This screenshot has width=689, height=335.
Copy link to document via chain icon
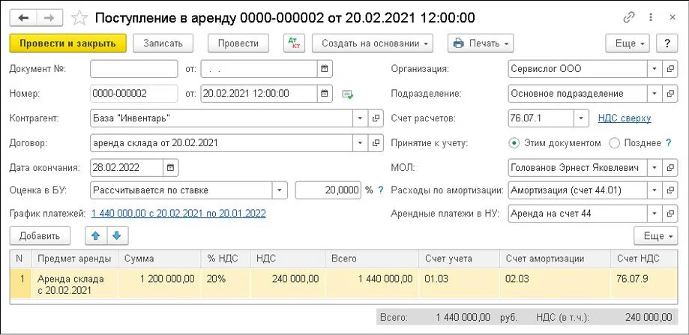tap(629, 18)
